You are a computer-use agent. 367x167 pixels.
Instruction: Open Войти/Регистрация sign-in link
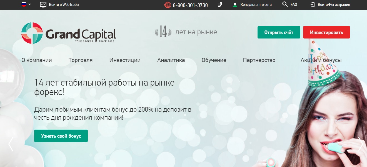coord(334,5)
